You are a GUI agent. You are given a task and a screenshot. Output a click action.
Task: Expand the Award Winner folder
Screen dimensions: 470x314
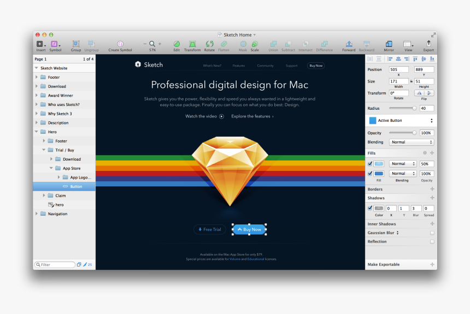click(37, 95)
